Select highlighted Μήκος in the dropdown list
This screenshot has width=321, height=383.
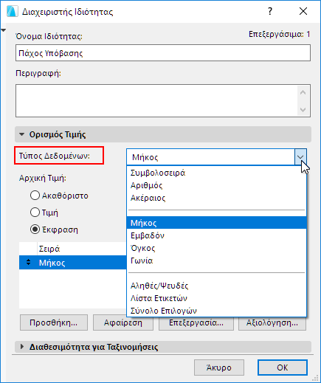pos(216,223)
